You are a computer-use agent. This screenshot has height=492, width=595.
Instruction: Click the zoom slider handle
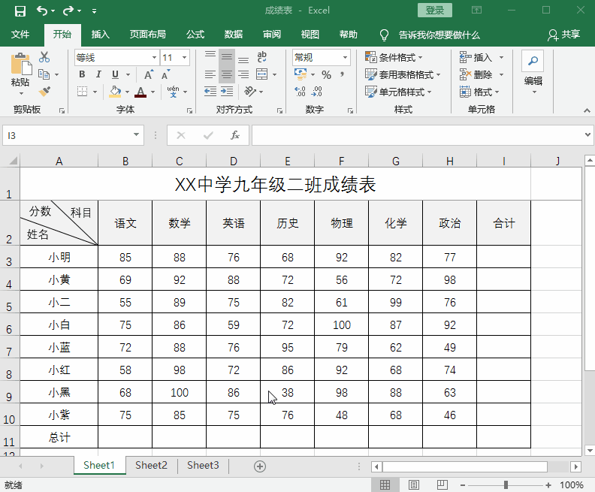(506, 484)
